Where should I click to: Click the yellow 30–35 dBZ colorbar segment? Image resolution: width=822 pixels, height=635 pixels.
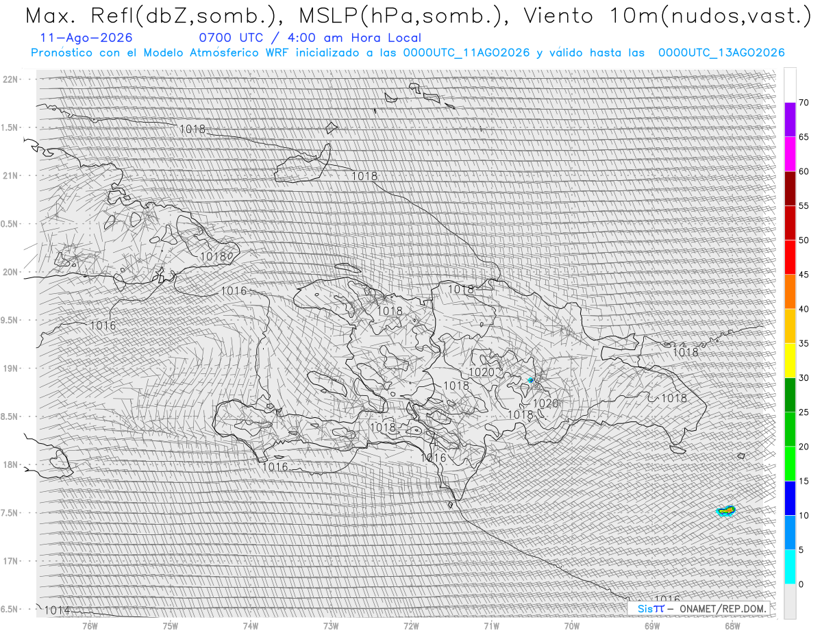click(x=790, y=360)
